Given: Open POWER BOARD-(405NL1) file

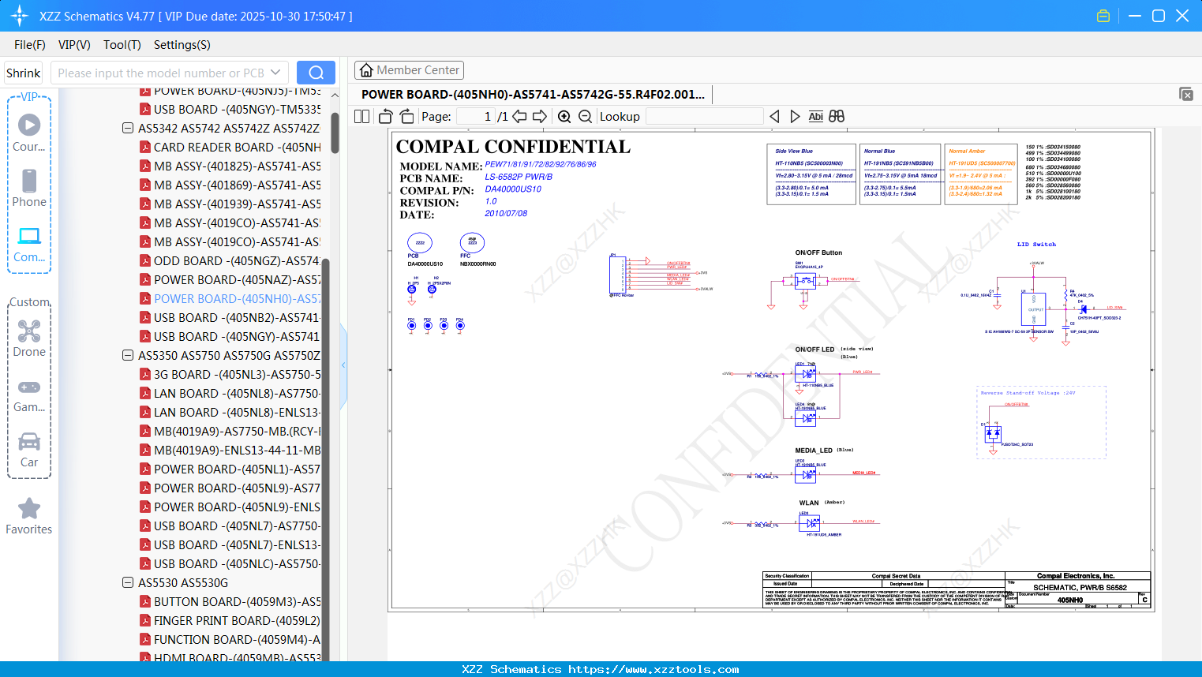Looking at the screenshot, I should tap(237, 469).
